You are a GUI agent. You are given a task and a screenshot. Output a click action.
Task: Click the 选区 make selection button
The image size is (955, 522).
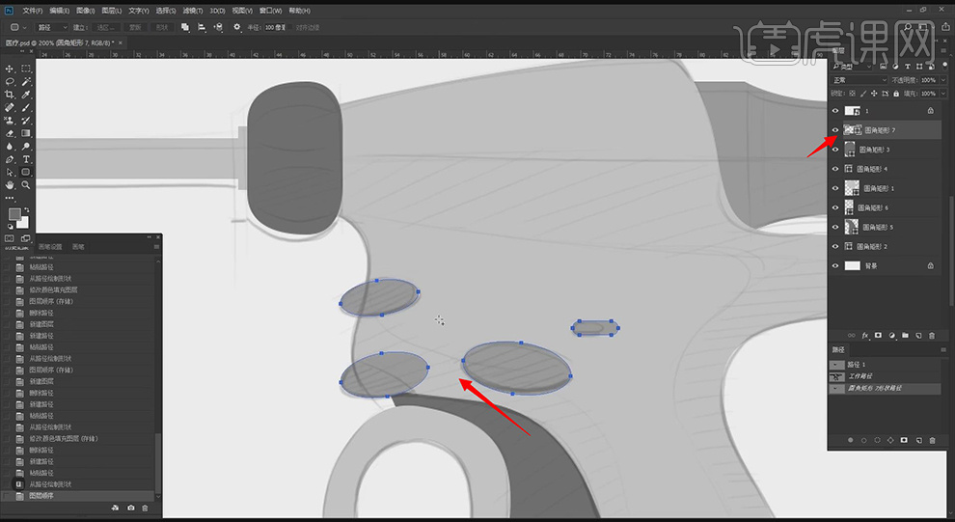[105, 27]
